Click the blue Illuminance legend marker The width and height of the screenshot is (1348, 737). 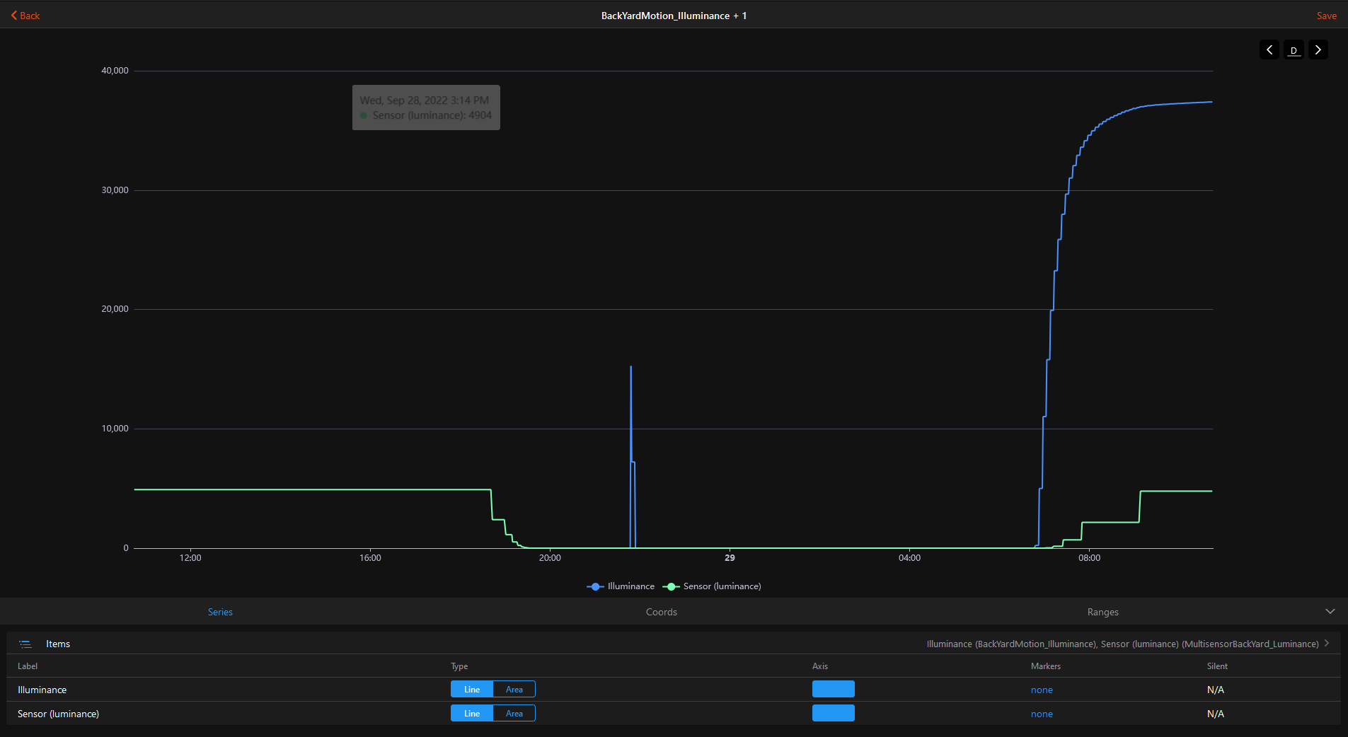point(595,586)
